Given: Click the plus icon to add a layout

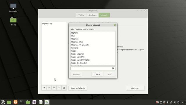Looking at the screenshot, I should pyautogui.click(x=44, y=88).
